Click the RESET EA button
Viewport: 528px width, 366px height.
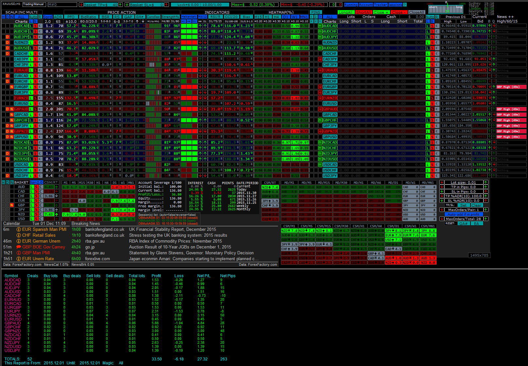coord(476,224)
